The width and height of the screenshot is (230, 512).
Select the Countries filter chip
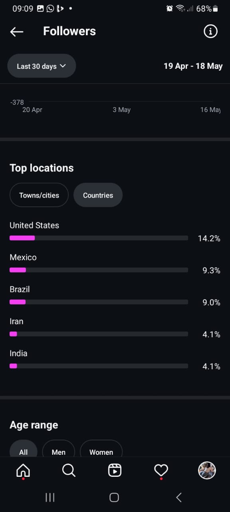pyautogui.click(x=98, y=195)
